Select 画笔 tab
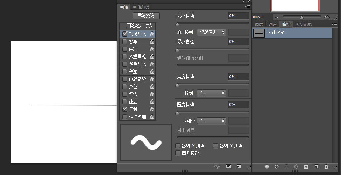The width and height of the screenshot is (341, 175). click(124, 7)
